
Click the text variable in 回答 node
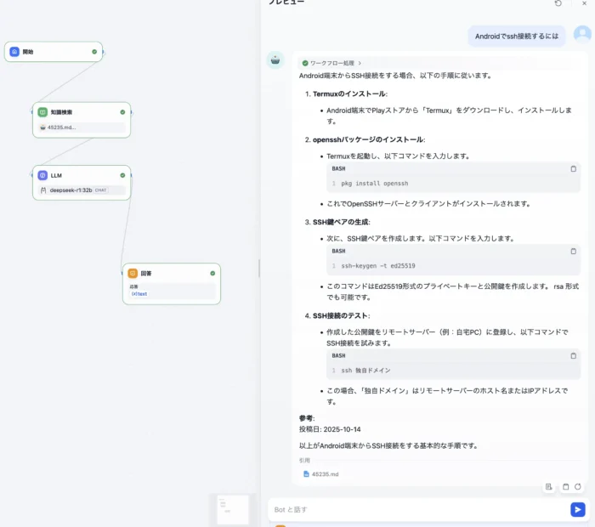(x=139, y=294)
